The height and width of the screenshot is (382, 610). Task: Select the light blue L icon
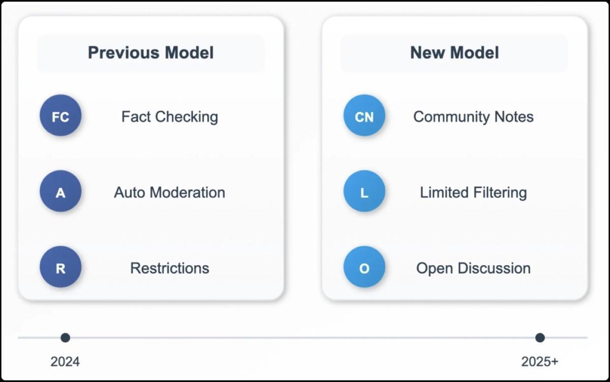coord(364,192)
